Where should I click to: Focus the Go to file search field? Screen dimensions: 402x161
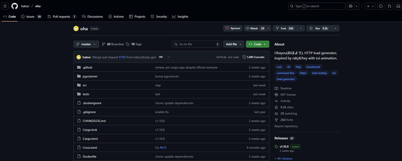[x=197, y=44]
